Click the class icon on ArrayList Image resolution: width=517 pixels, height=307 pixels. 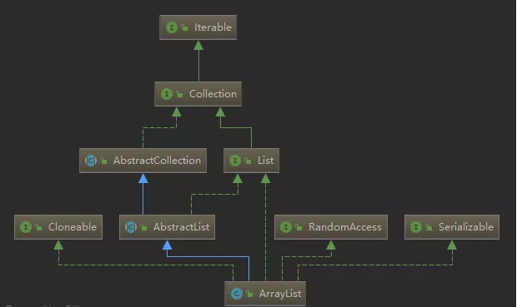point(237,294)
